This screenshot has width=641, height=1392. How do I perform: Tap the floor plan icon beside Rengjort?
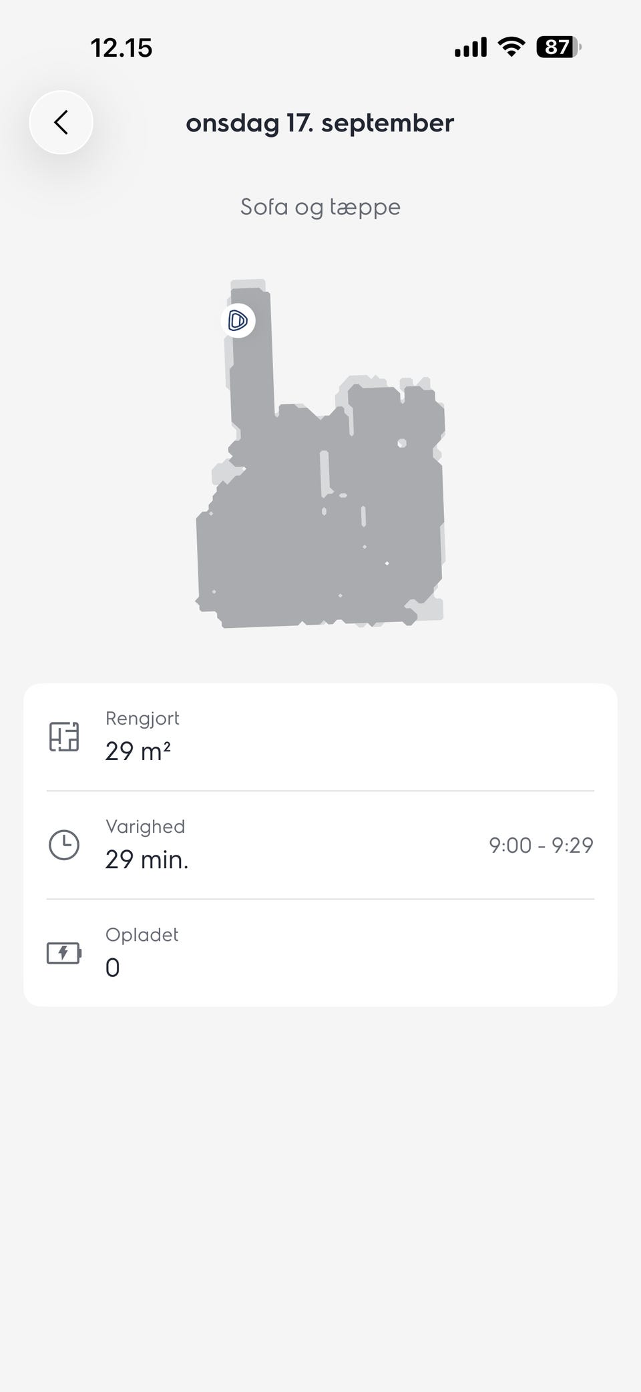coord(64,737)
